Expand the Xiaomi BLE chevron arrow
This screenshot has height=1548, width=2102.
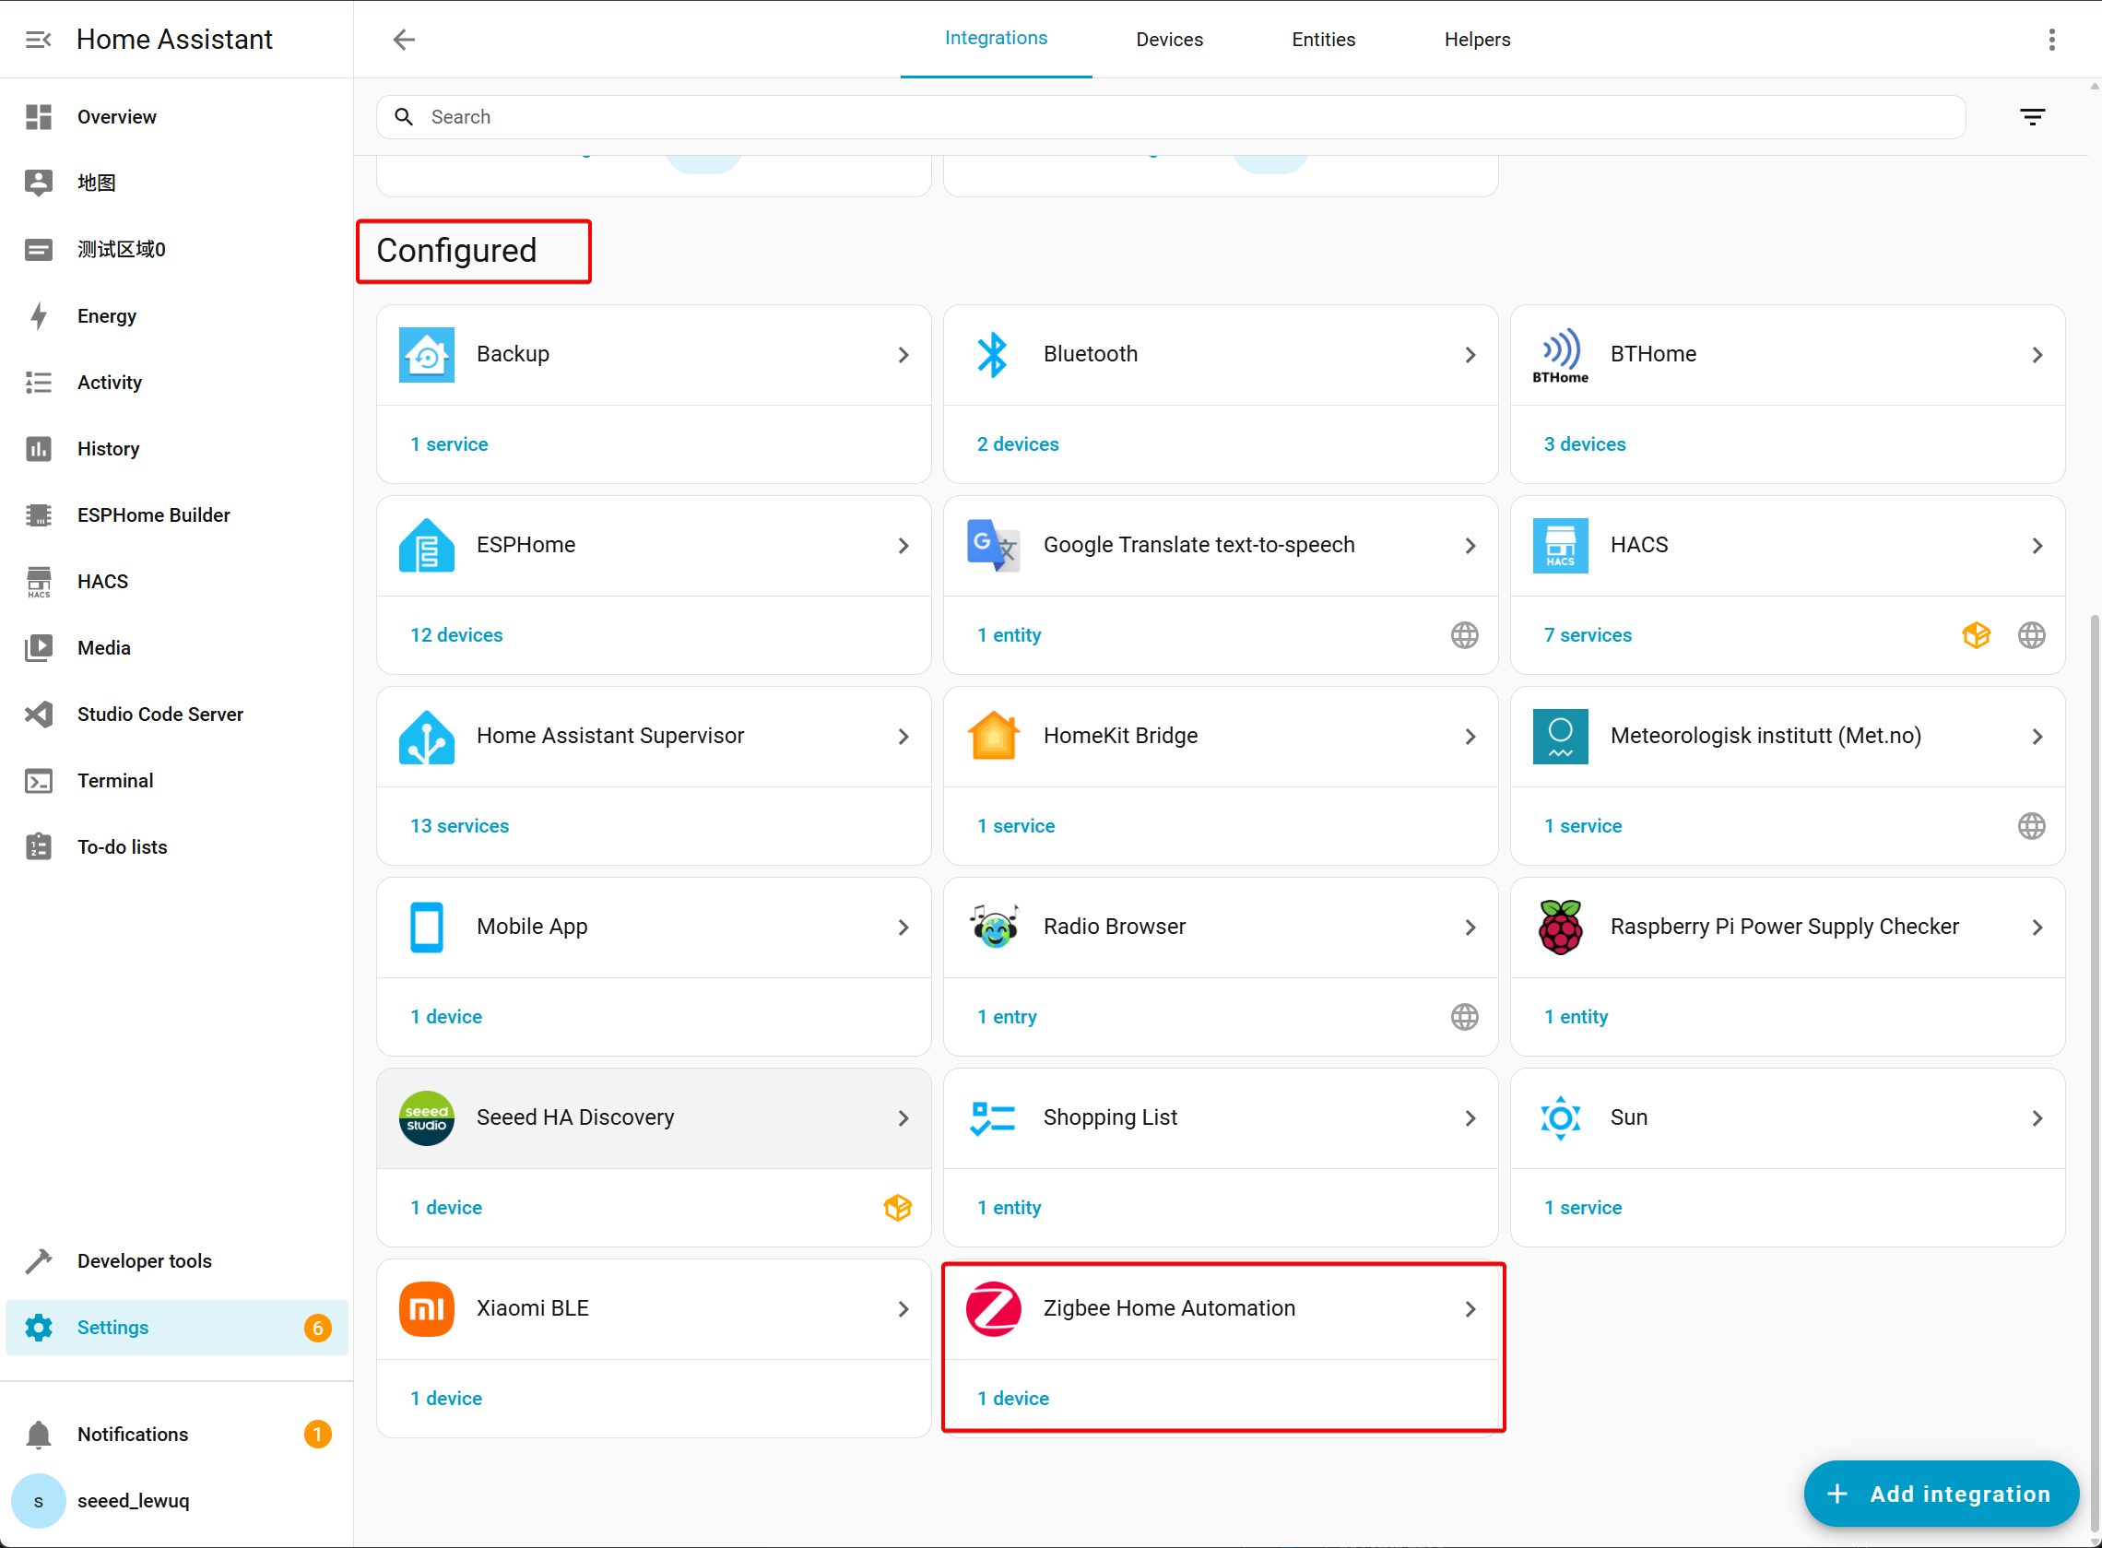903,1309
